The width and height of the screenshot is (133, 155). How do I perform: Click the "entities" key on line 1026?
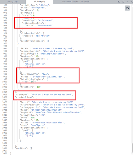click(x=21, y=148)
